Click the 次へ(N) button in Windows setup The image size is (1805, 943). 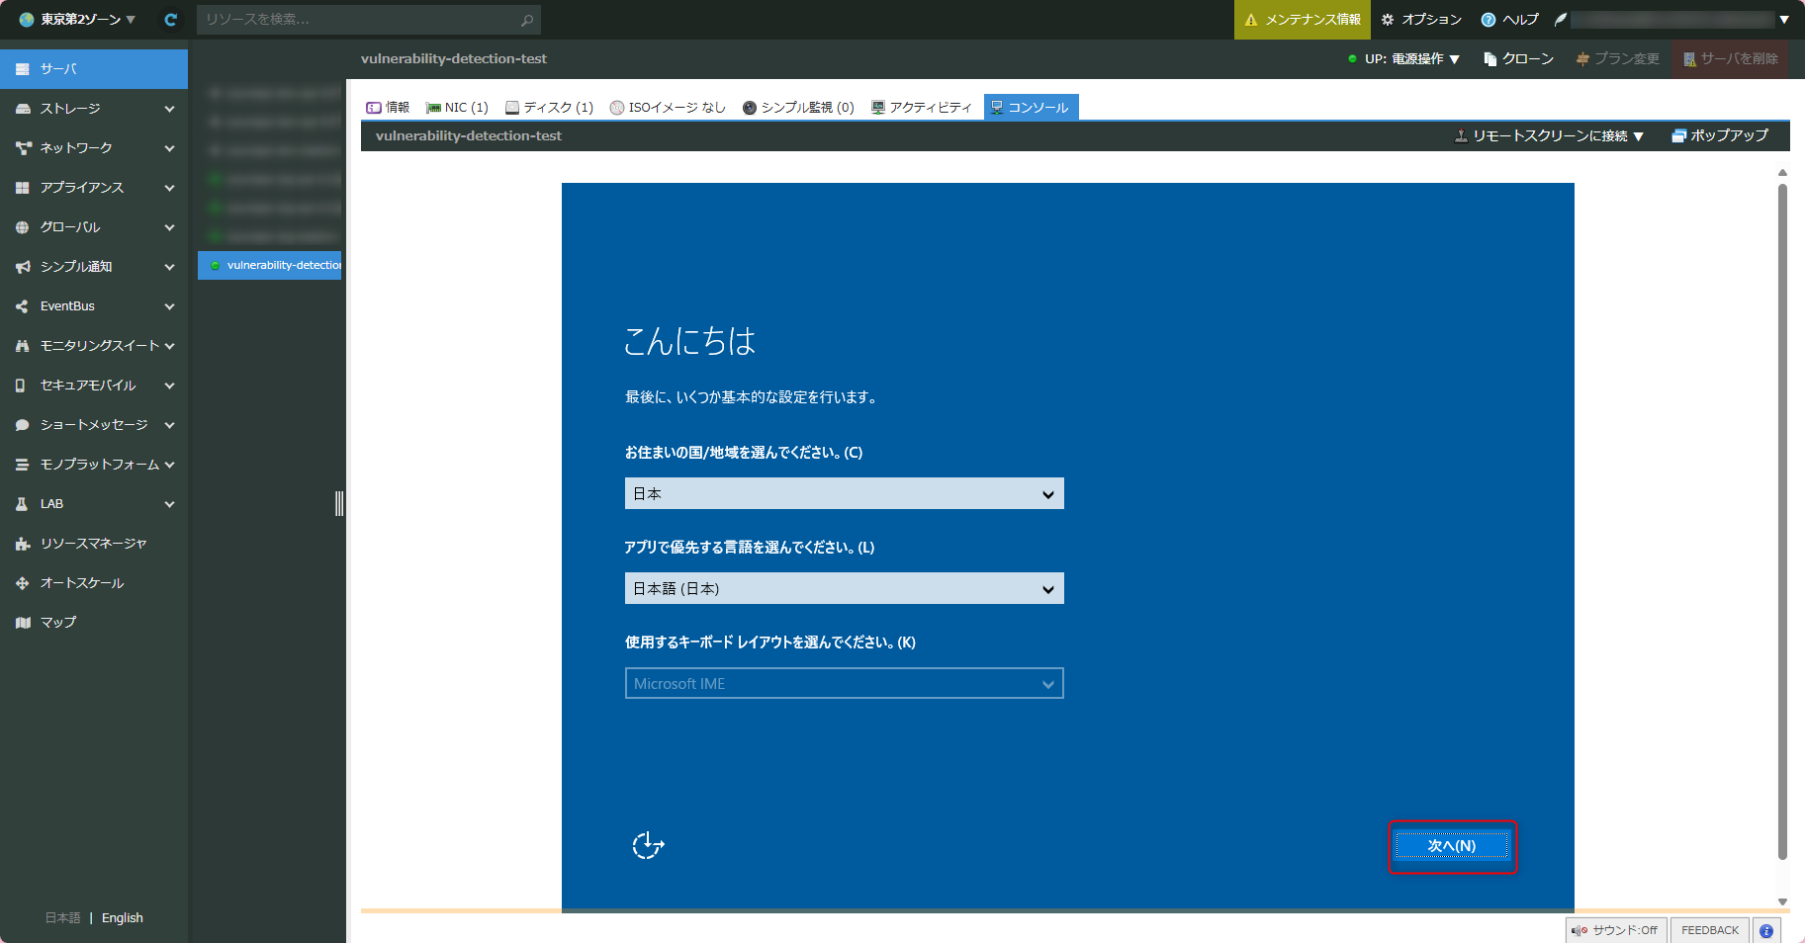point(1452,846)
